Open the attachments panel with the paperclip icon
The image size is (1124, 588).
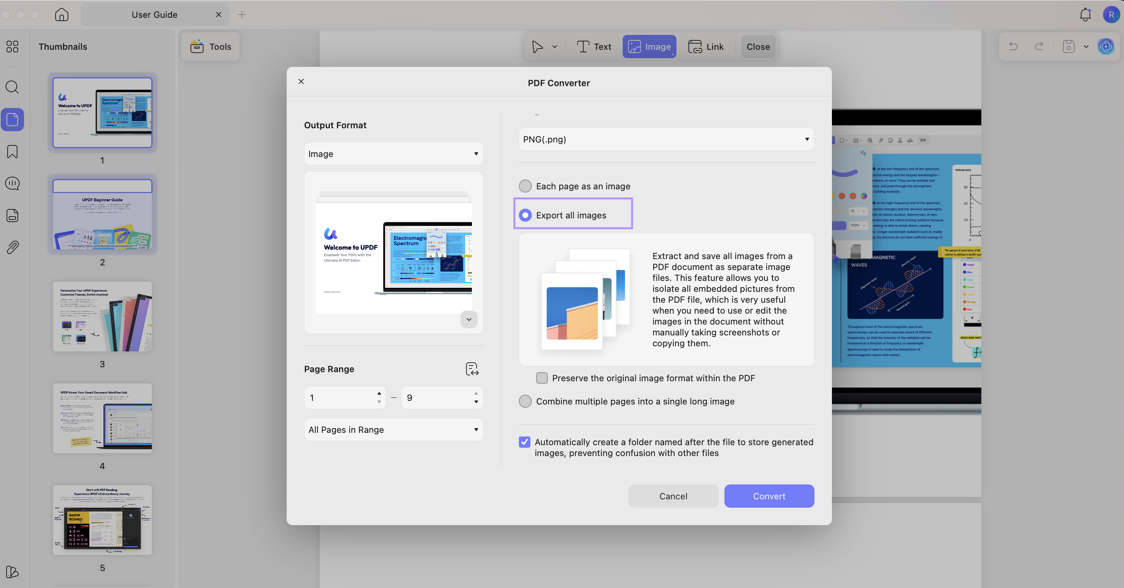tap(12, 247)
